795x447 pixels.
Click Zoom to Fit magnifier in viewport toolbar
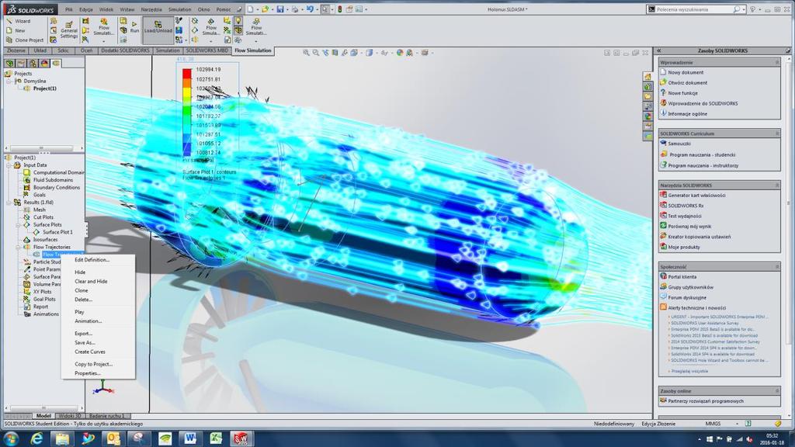coord(306,53)
